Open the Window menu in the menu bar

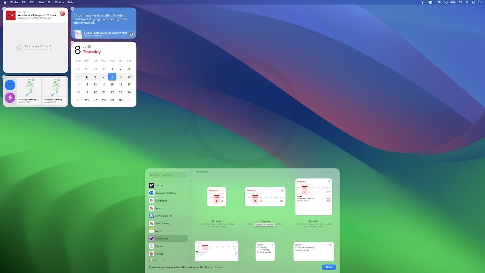(59, 2)
